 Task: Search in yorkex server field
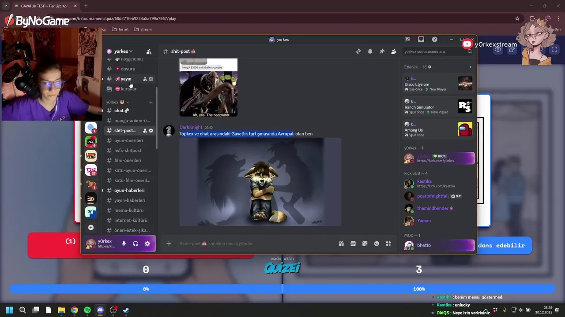pos(438,52)
